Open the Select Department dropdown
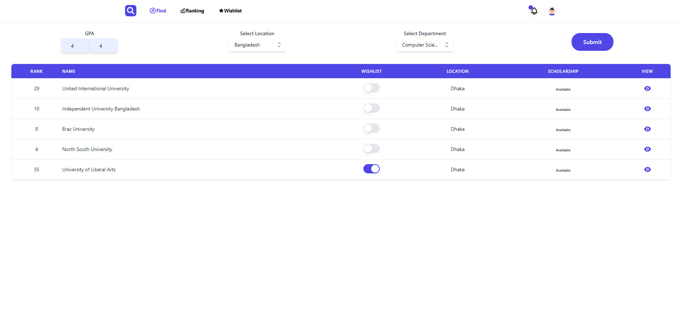 424,45
